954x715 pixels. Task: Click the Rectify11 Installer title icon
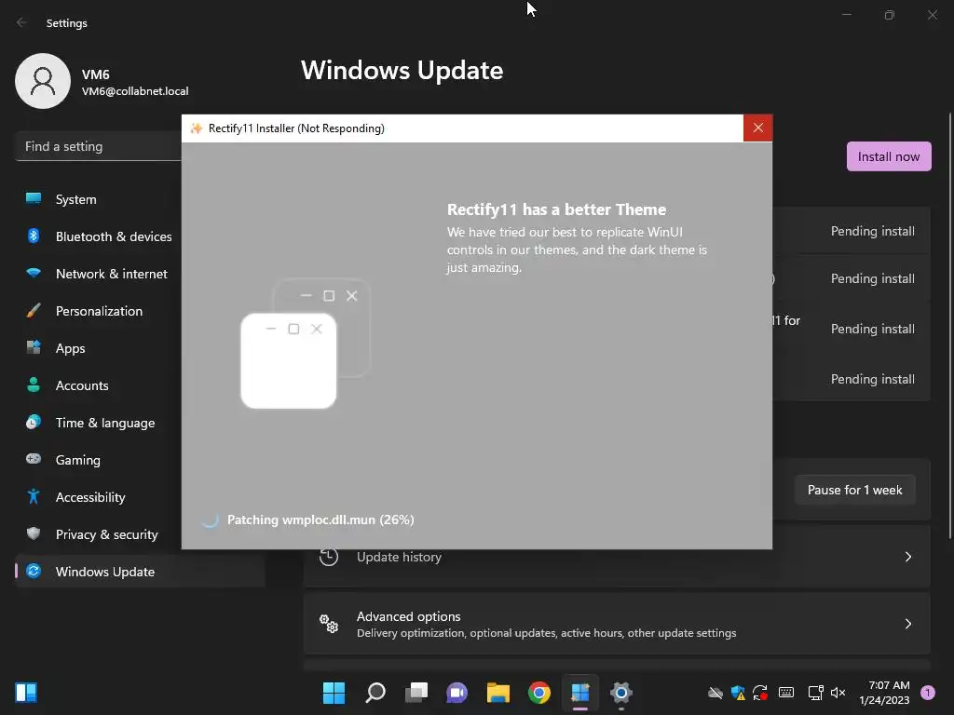click(x=196, y=128)
